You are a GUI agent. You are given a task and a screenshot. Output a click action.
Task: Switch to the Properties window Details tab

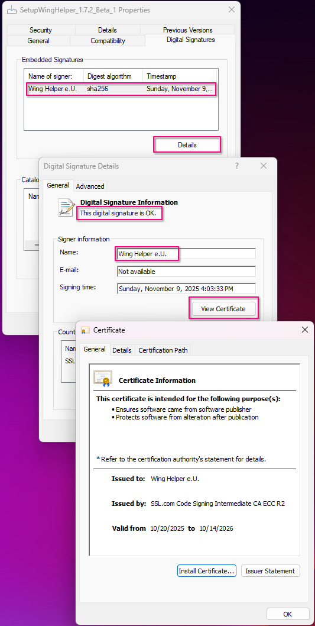[x=107, y=30]
